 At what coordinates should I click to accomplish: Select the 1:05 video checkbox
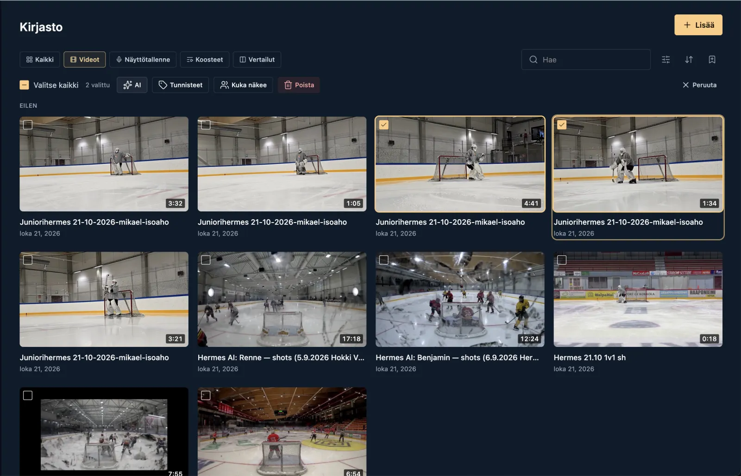coord(206,125)
